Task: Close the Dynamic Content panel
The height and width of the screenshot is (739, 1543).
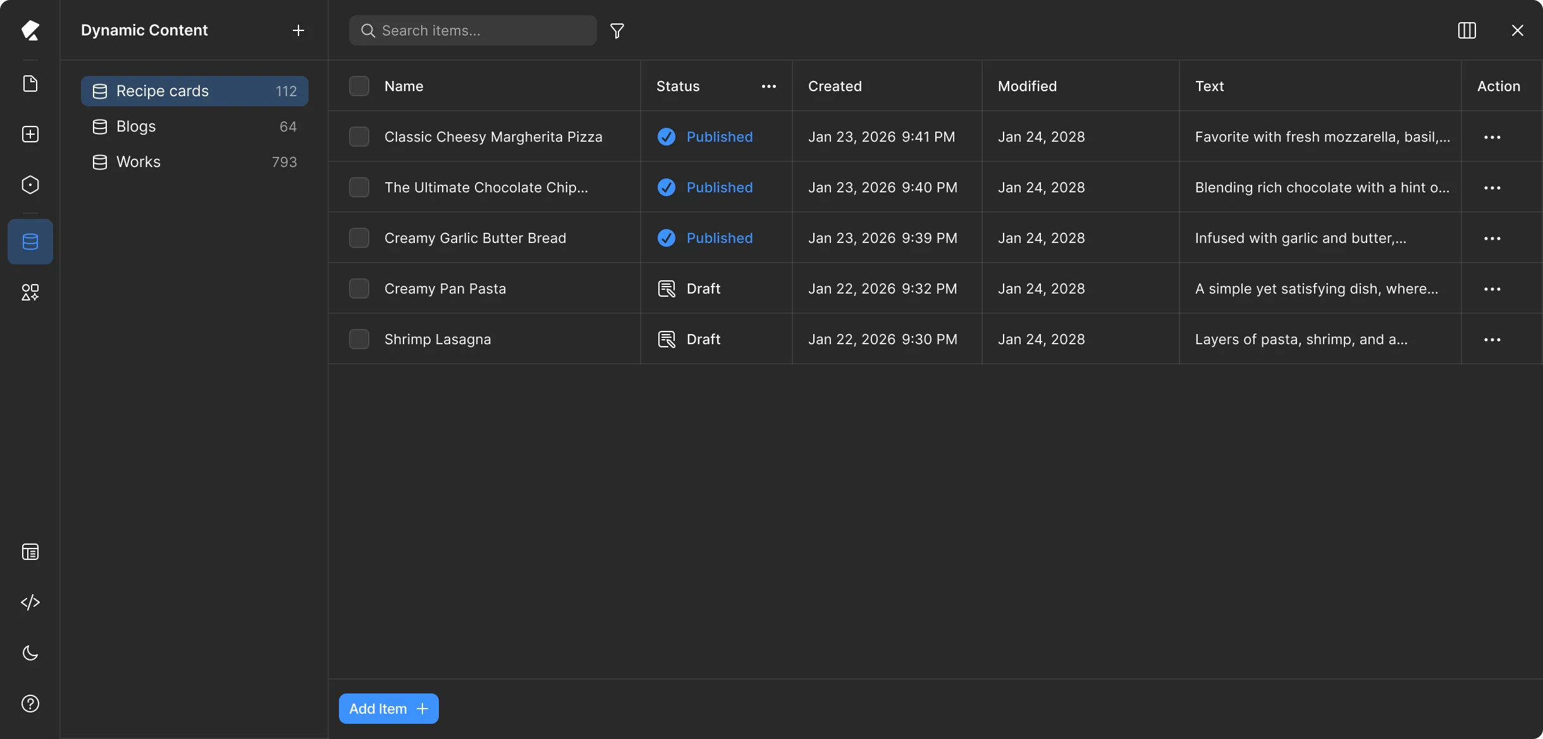Action: [x=1518, y=30]
